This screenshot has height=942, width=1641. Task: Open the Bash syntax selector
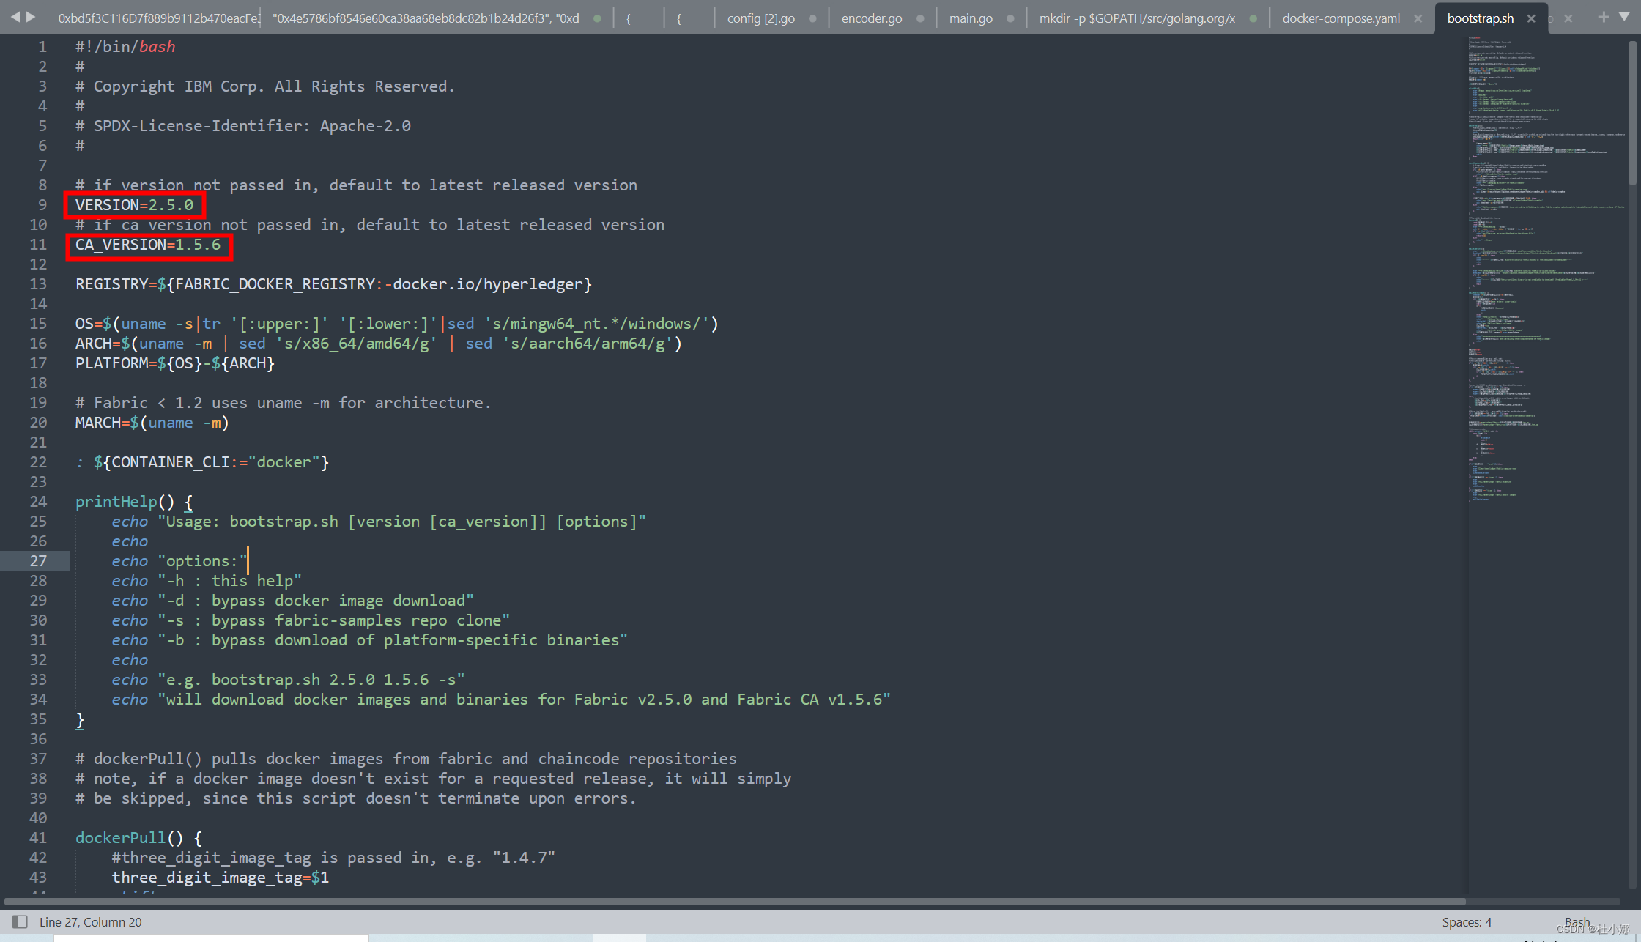1577,921
